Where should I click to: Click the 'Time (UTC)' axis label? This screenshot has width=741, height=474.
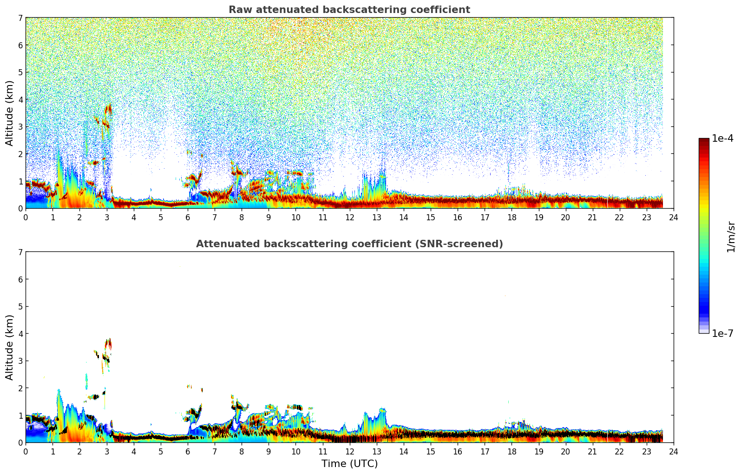[349, 464]
